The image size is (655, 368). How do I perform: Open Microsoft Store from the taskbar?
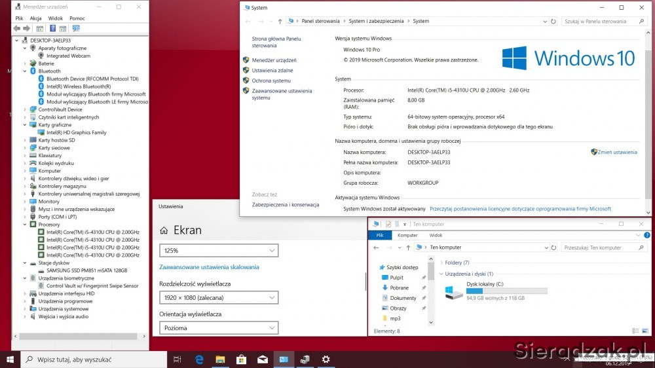pyautogui.click(x=242, y=359)
